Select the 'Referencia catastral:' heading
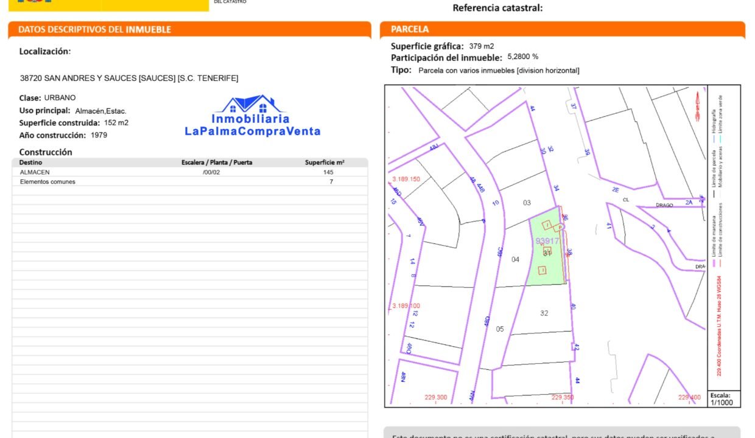 [497, 8]
